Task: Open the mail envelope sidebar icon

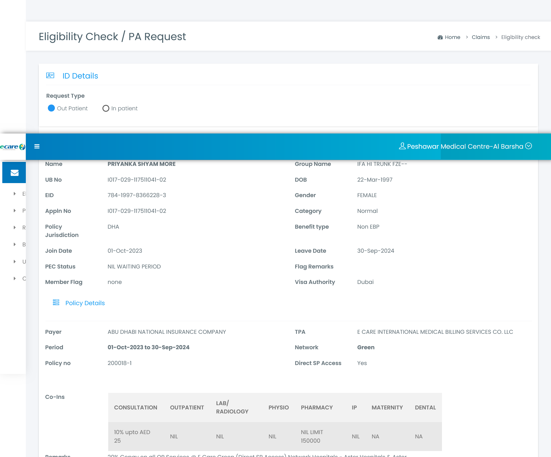Action: pyautogui.click(x=14, y=172)
